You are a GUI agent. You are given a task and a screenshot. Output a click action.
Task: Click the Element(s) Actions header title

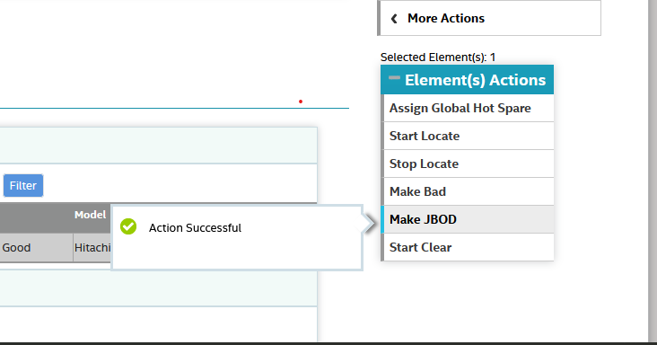pos(475,80)
